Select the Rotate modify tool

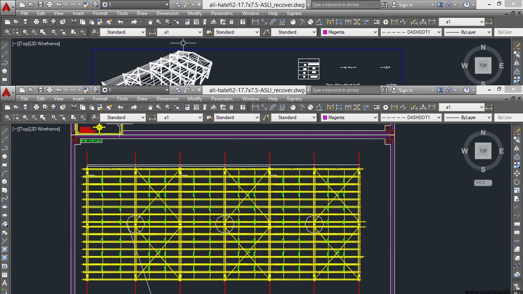click(x=517, y=182)
